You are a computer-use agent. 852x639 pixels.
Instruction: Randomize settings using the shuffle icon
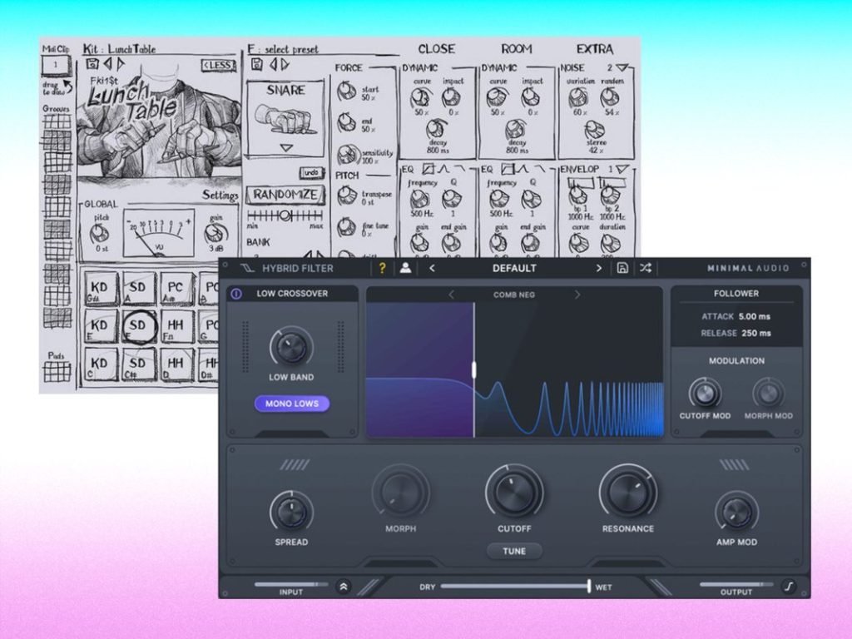pos(646,268)
